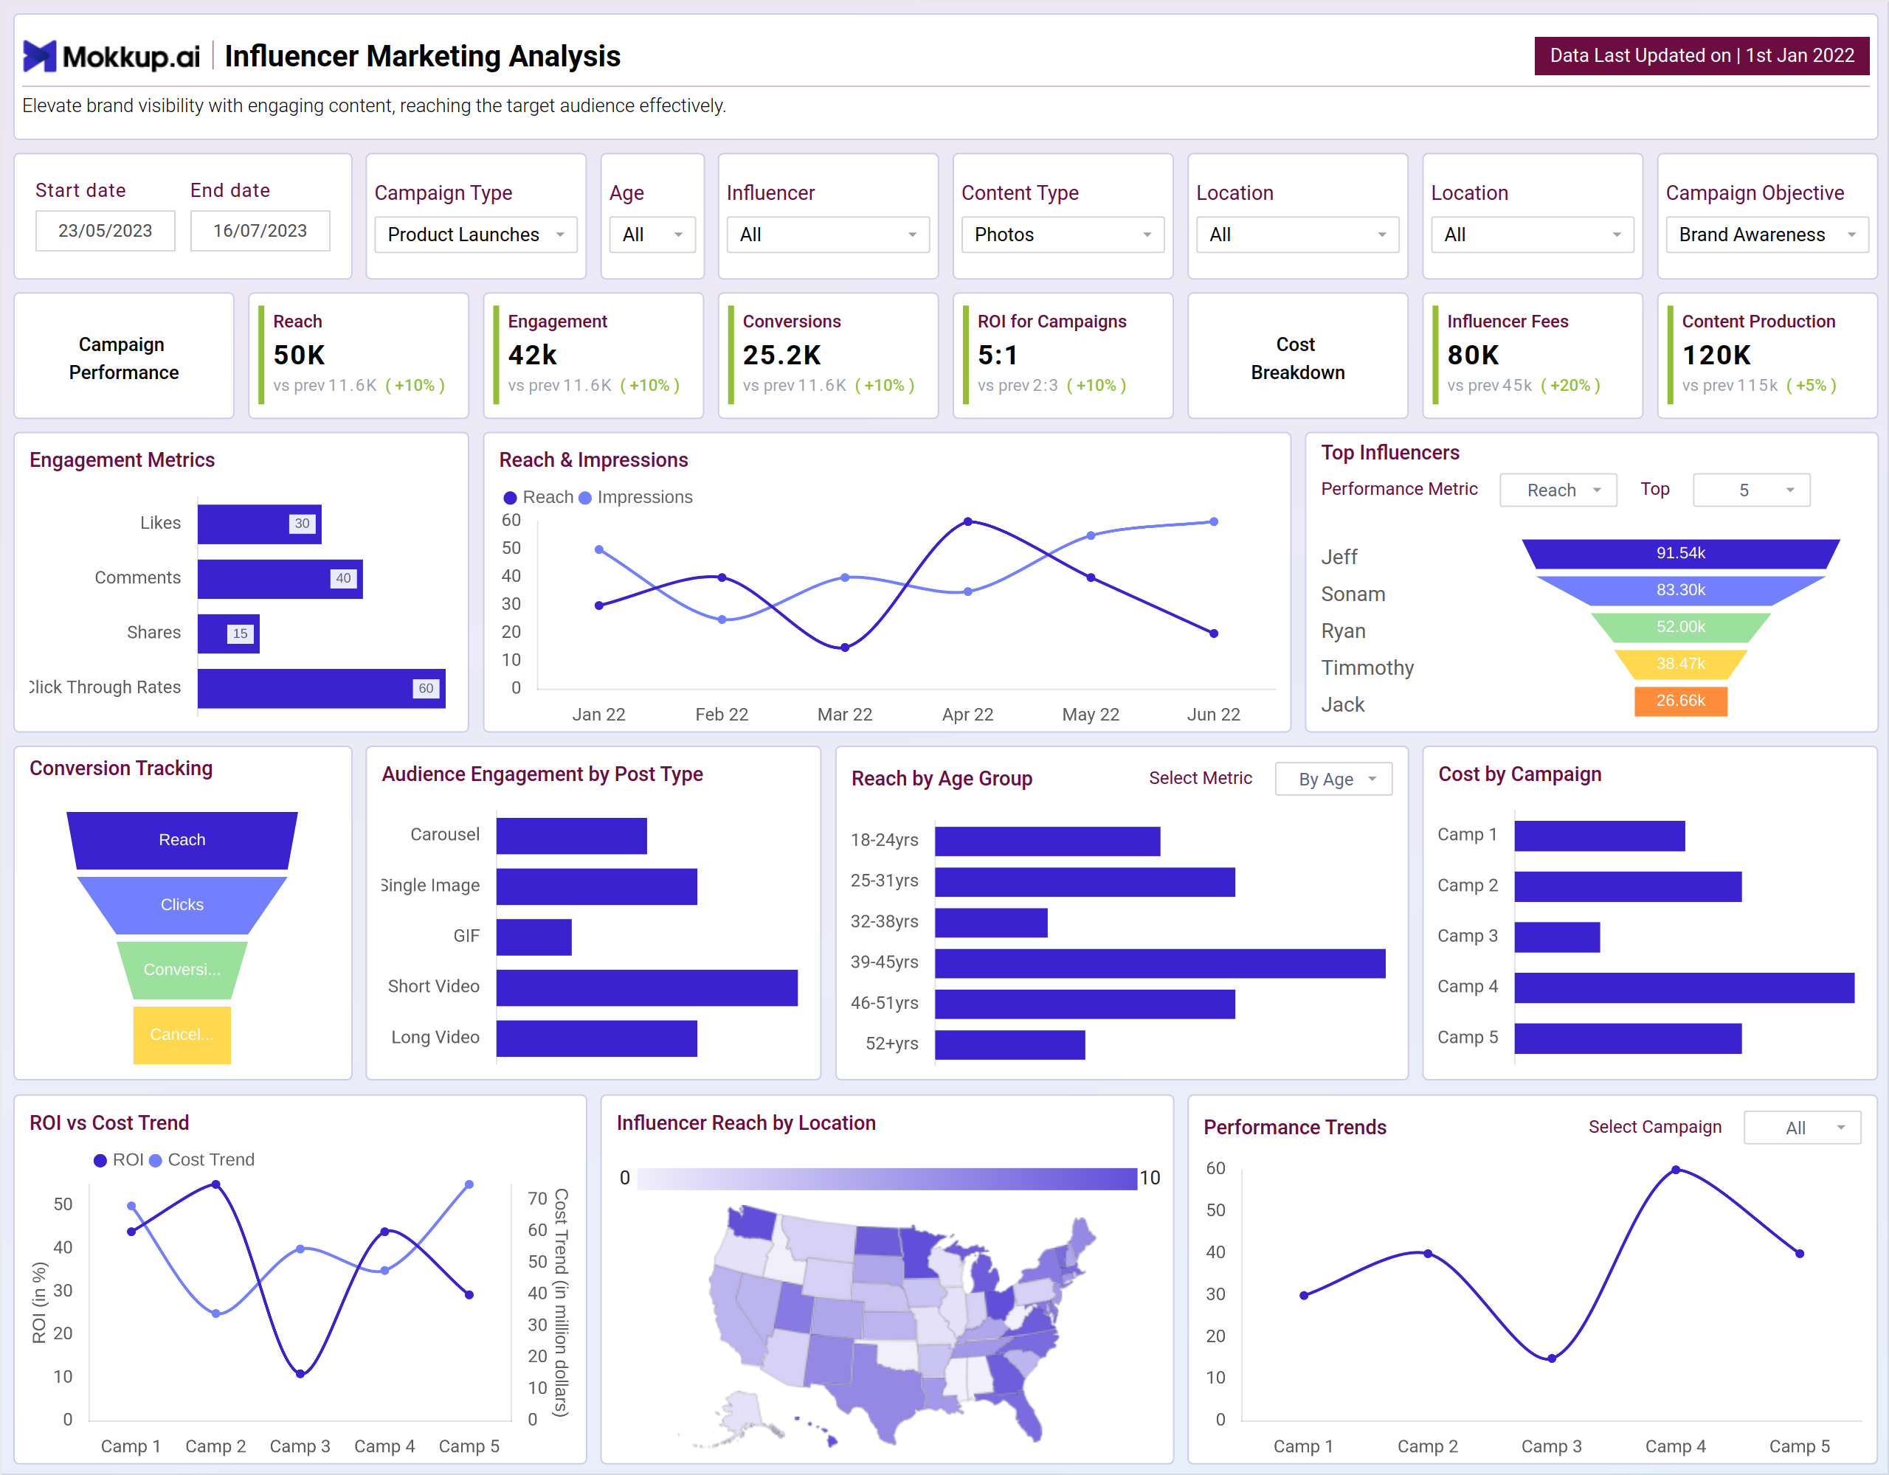Click the green Conversi... funnel stage
Screen dimensions: 1889x1475
pos(182,970)
